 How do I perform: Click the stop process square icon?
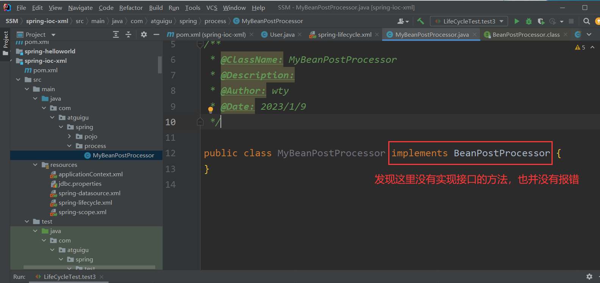(572, 21)
